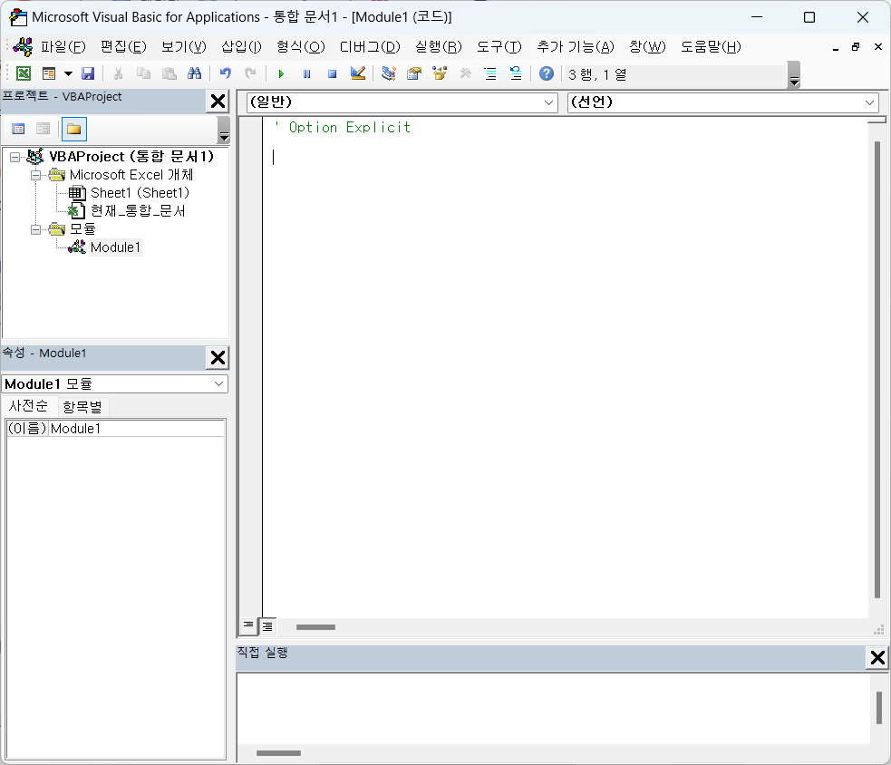This screenshot has width=891, height=765.
Task: Save the workbook with the floppy icon
Action: [x=88, y=73]
